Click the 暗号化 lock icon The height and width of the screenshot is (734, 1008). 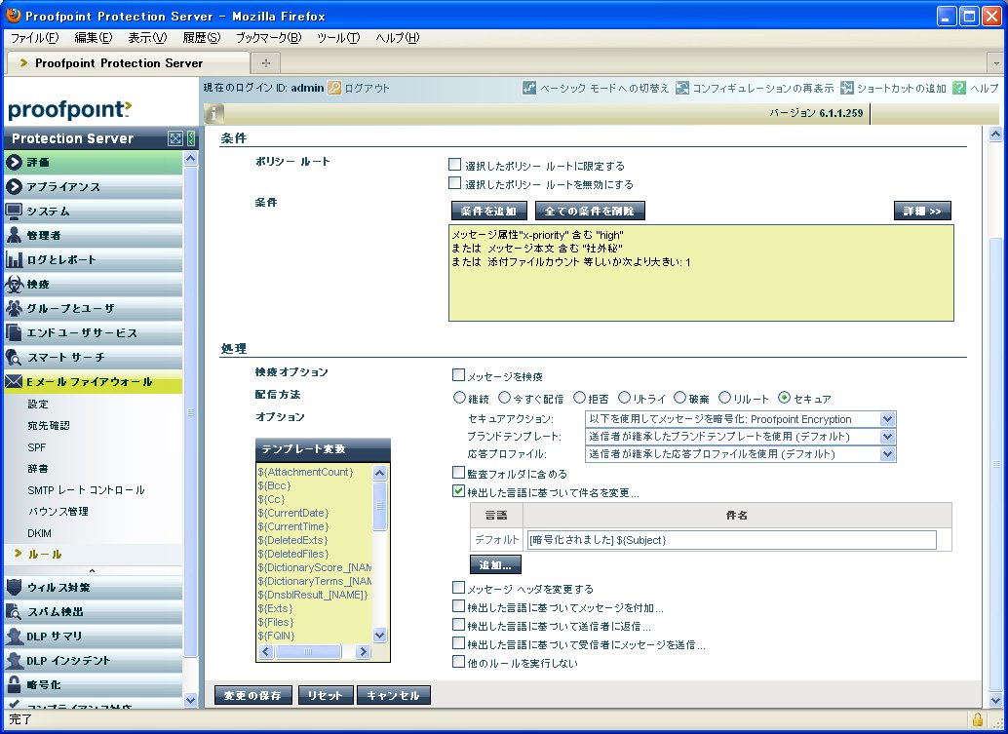14,684
